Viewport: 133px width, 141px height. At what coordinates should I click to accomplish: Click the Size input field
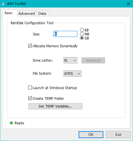coord(65,34)
